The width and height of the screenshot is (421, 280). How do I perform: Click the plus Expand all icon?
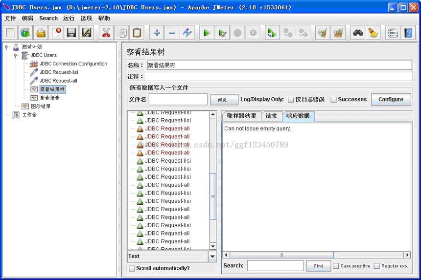click(x=157, y=33)
